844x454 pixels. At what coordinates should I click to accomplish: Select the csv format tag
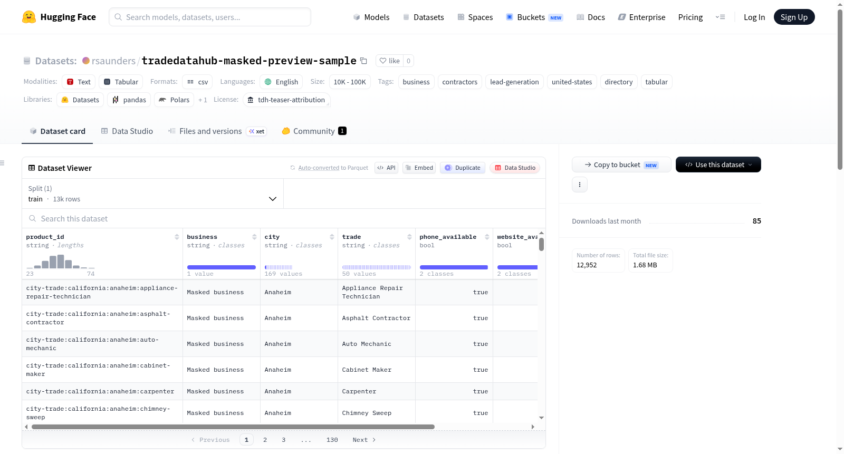[197, 82]
